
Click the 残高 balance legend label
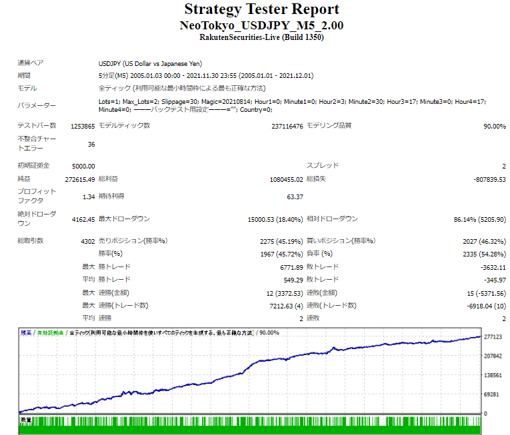coord(26,333)
